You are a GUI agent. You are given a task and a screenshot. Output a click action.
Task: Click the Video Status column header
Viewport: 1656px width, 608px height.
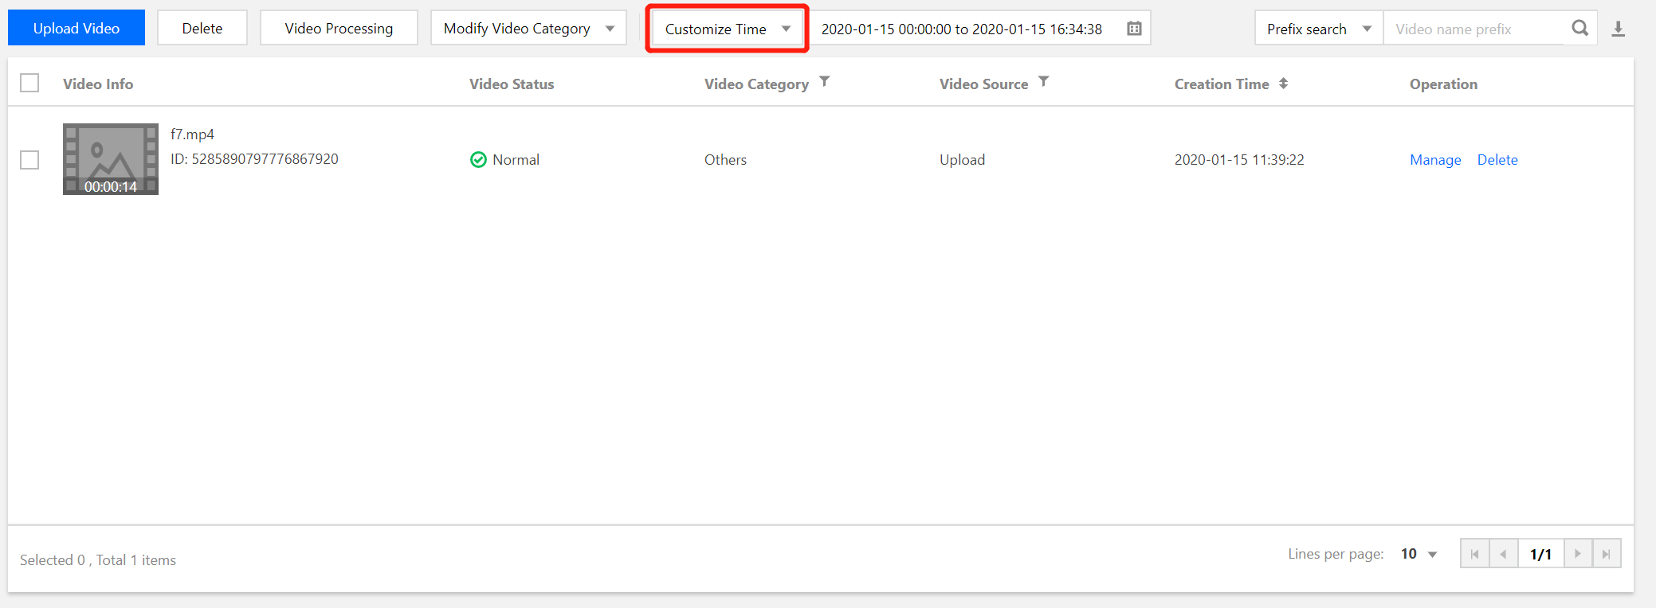point(512,84)
